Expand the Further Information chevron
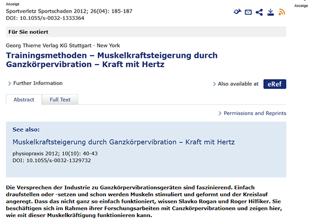The image size is (309, 221). [9, 83]
